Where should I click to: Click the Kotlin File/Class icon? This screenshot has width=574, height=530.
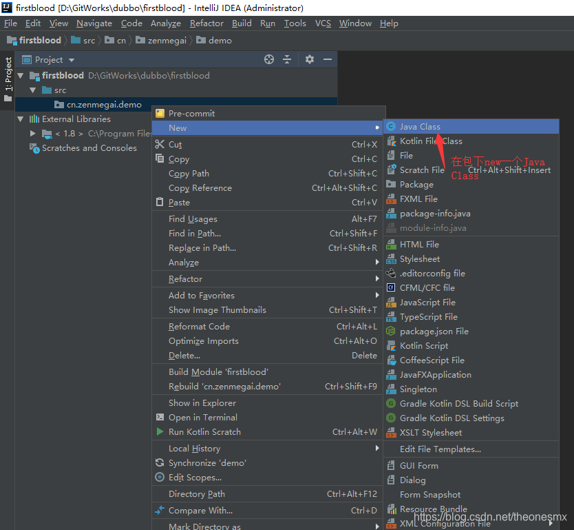391,141
